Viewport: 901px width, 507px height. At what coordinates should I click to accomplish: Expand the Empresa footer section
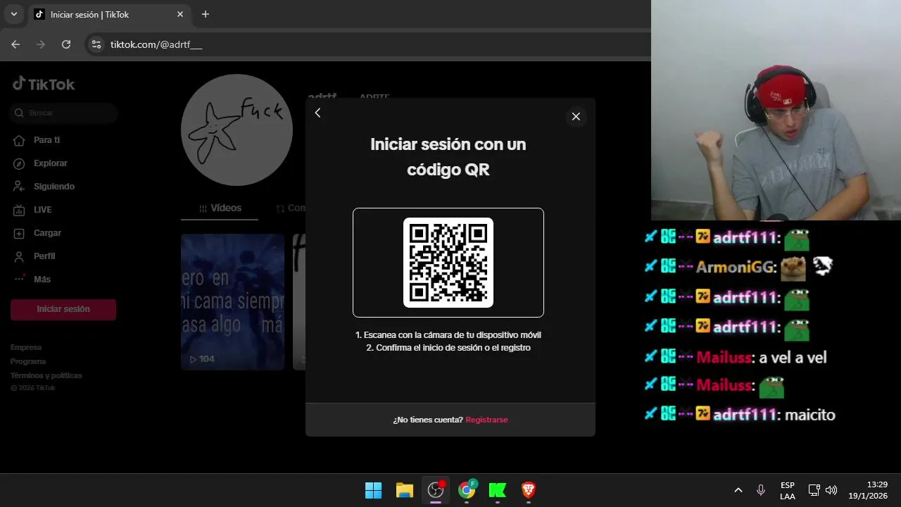click(x=26, y=347)
